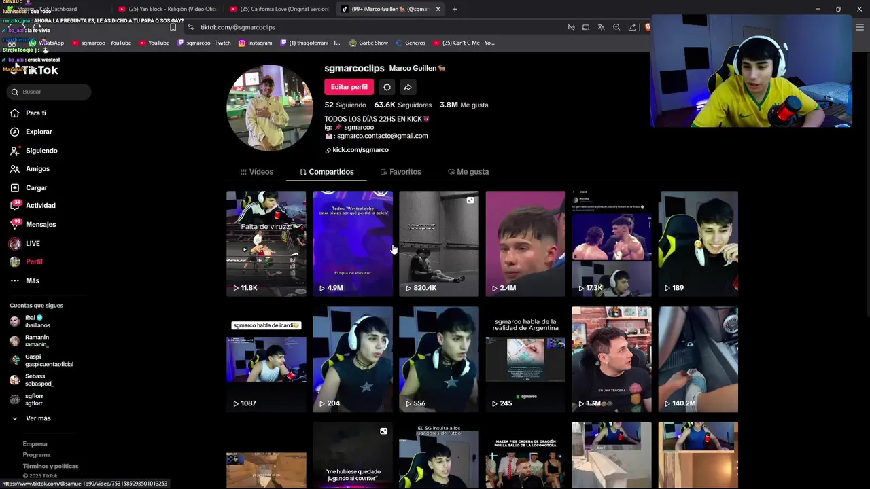Open the thiagoferrarii Twitch bookmark

pyautogui.click(x=309, y=43)
